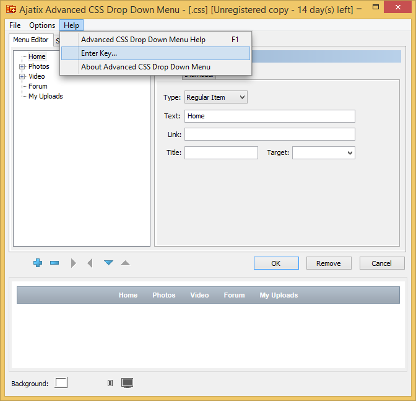Click Forum in the preview menu bar
The image size is (416, 401).
(234, 295)
